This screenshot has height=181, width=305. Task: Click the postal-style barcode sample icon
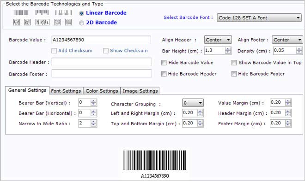(63, 13)
